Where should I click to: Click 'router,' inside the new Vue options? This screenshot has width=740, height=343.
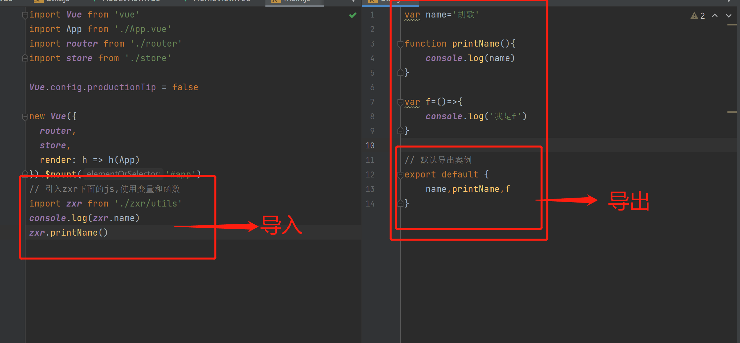point(58,131)
